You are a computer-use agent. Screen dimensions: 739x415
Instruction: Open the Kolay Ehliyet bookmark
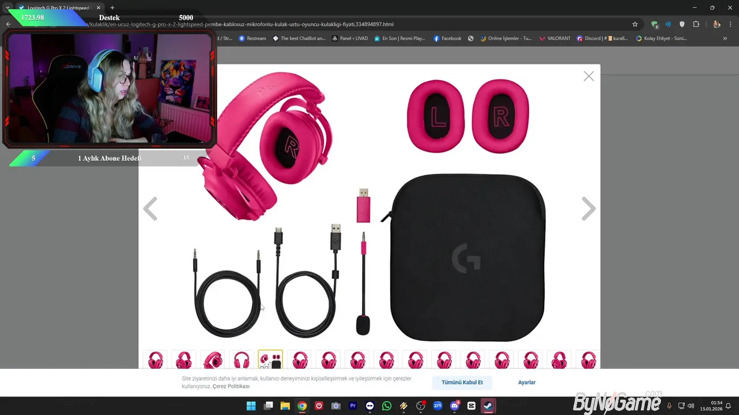(x=662, y=39)
